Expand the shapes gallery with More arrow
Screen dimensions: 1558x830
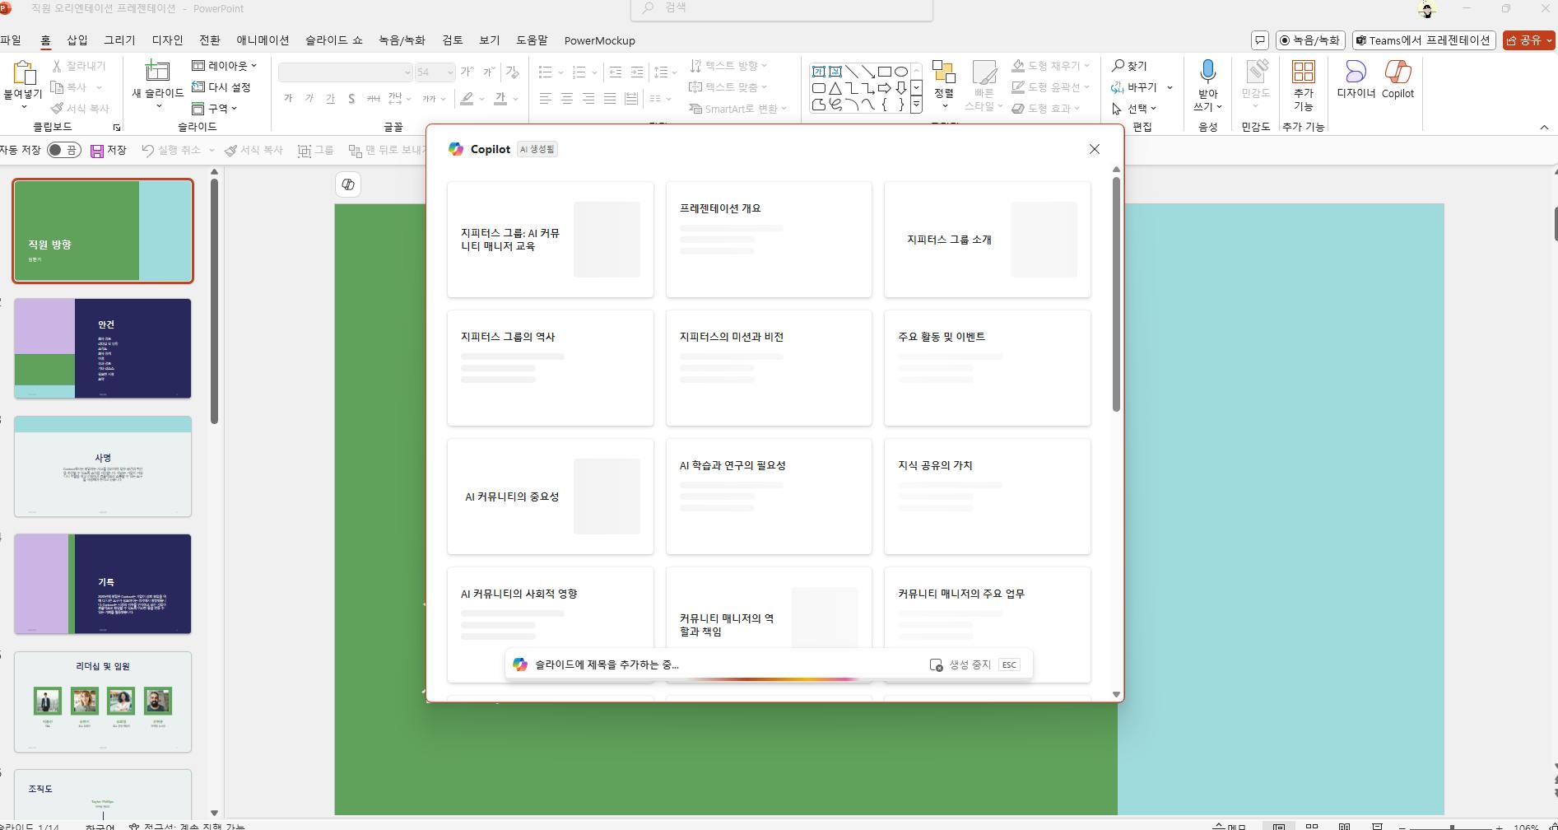(916, 106)
